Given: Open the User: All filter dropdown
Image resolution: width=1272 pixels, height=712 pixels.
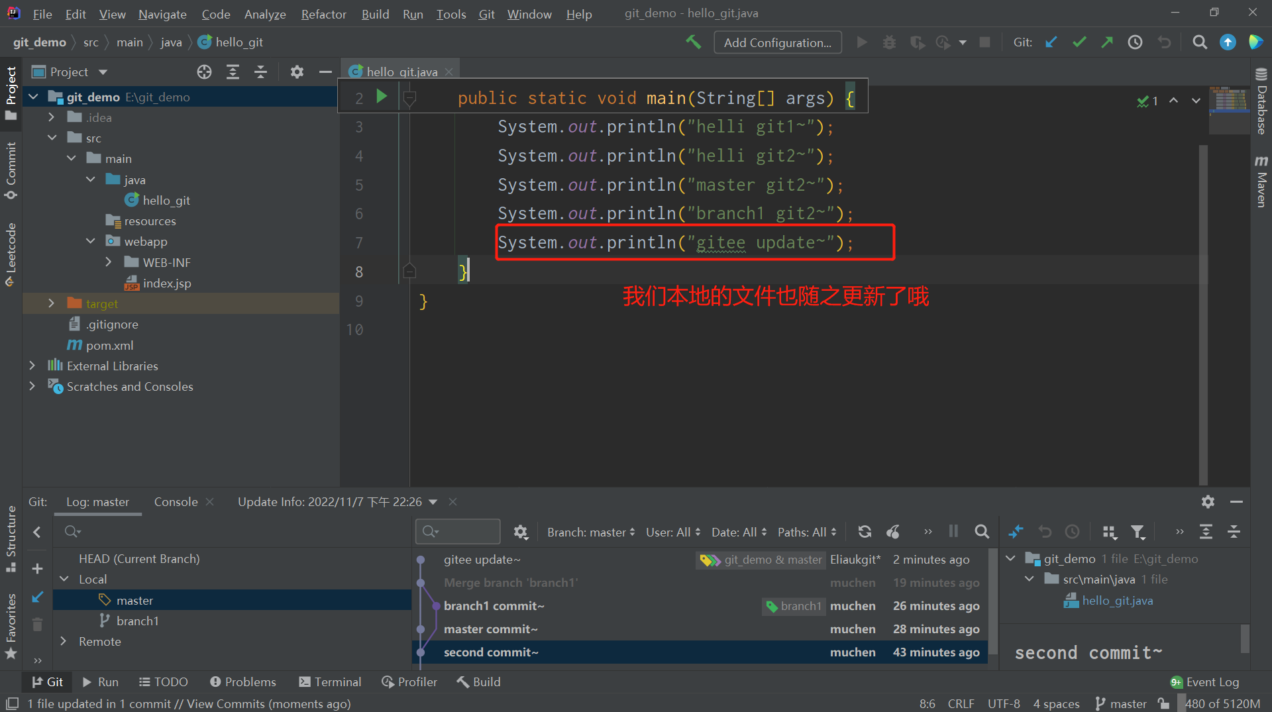Looking at the screenshot, I should 673,532.
